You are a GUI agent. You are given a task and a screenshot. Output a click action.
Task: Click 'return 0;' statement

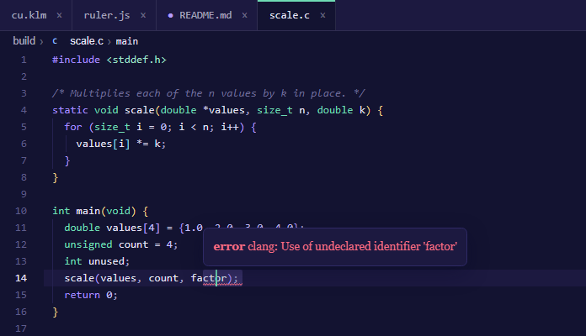91,295
